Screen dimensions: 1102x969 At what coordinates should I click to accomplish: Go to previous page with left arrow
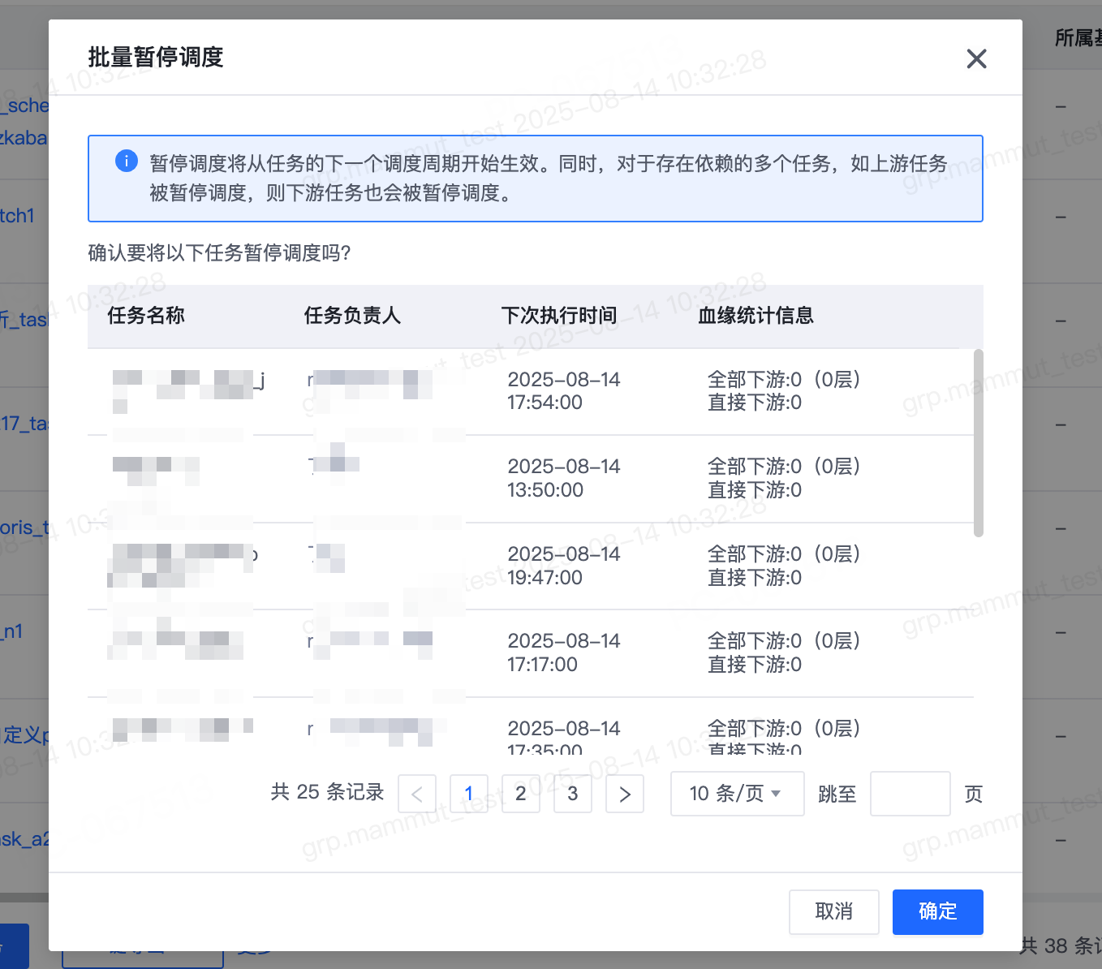[x=417, y=794]
